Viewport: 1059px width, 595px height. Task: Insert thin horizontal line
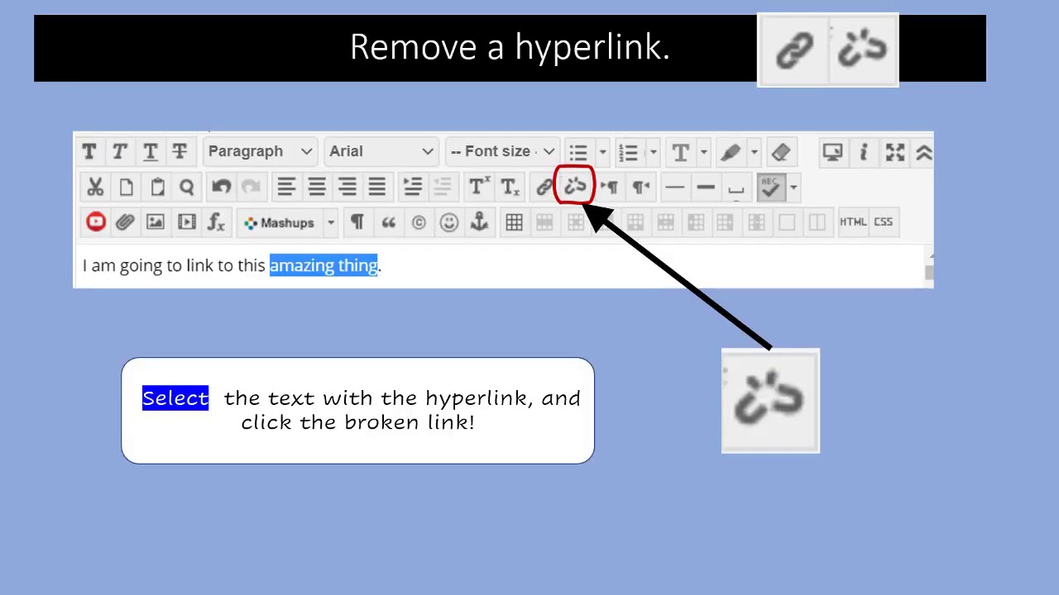pos(674,188)
